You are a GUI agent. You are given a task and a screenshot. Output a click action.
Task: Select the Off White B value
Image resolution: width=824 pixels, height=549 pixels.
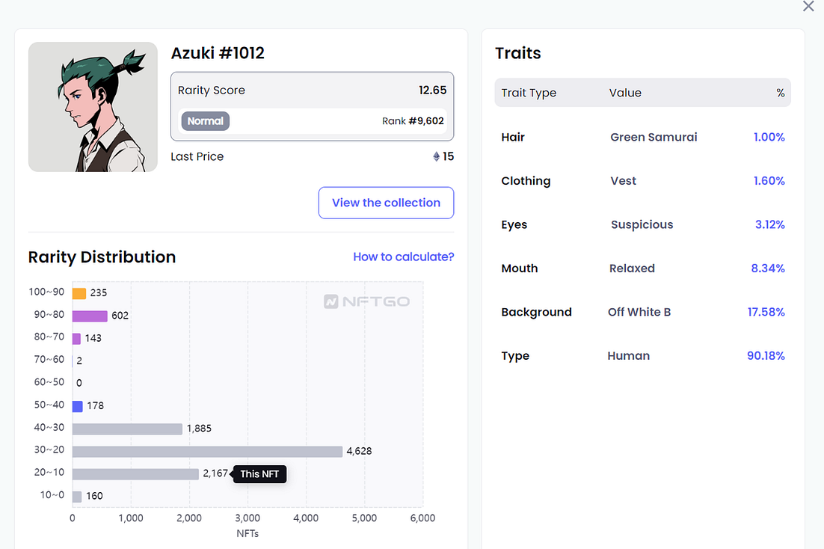pyautogui.click(x=639, y=312)
